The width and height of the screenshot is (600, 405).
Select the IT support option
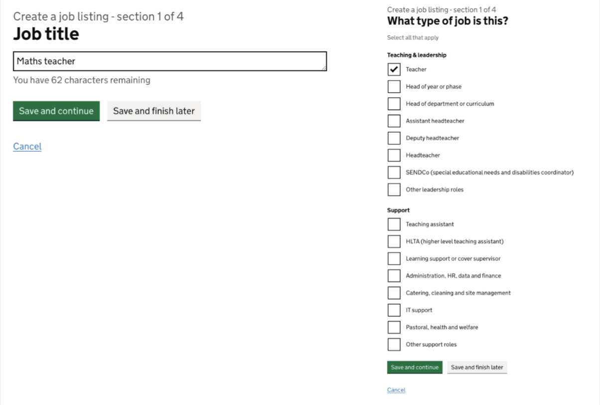pyautogui.click(x=394, y=310)
